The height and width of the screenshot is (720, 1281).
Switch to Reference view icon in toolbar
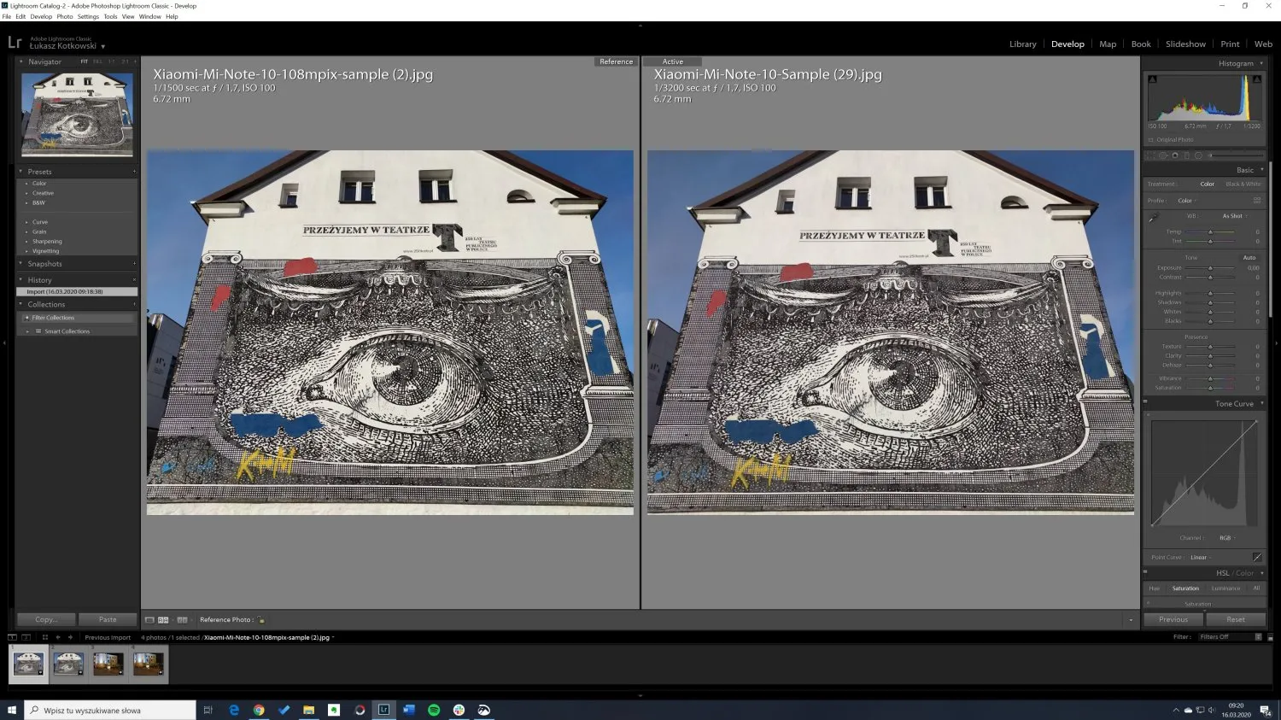[163, 620]
